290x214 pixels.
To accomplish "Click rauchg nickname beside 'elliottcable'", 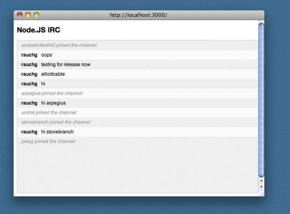I will [x=29, y=74].
